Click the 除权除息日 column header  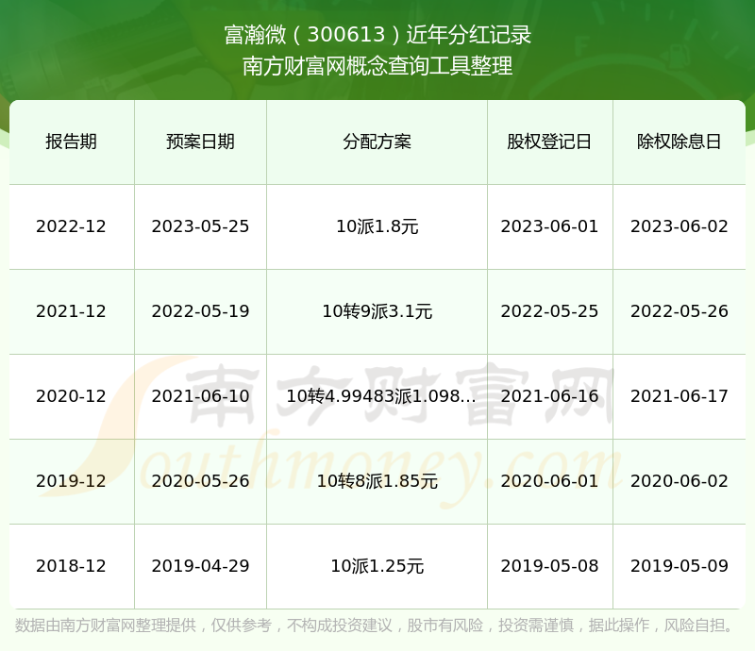679,142
